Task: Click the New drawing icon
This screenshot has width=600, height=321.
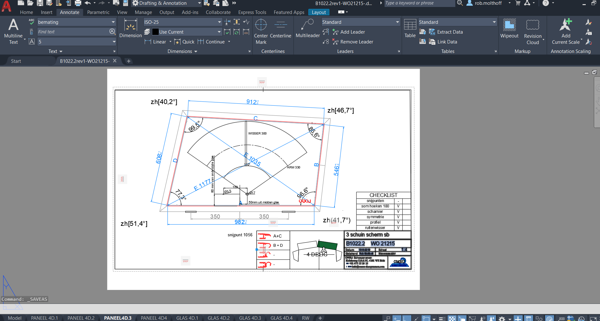Action: [x=21, y=3]
